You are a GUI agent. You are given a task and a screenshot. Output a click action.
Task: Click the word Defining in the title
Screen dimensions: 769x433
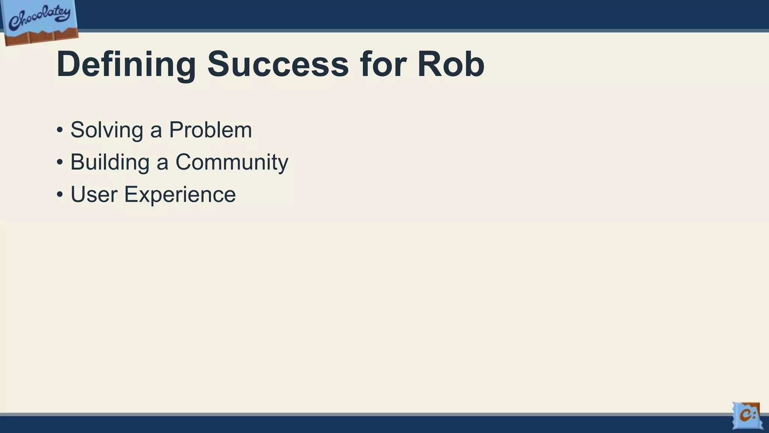(126, 65)
